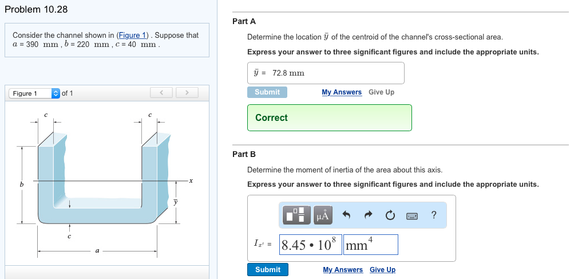Viewport: 574px width, 279px height.
Task: Click the Part A Give Up text
Action: coord(382,92)
